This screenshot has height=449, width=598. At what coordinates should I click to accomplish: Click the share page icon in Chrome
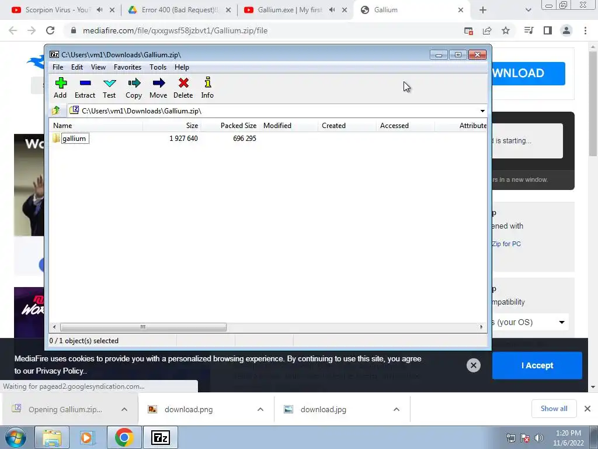pos(487,31)
